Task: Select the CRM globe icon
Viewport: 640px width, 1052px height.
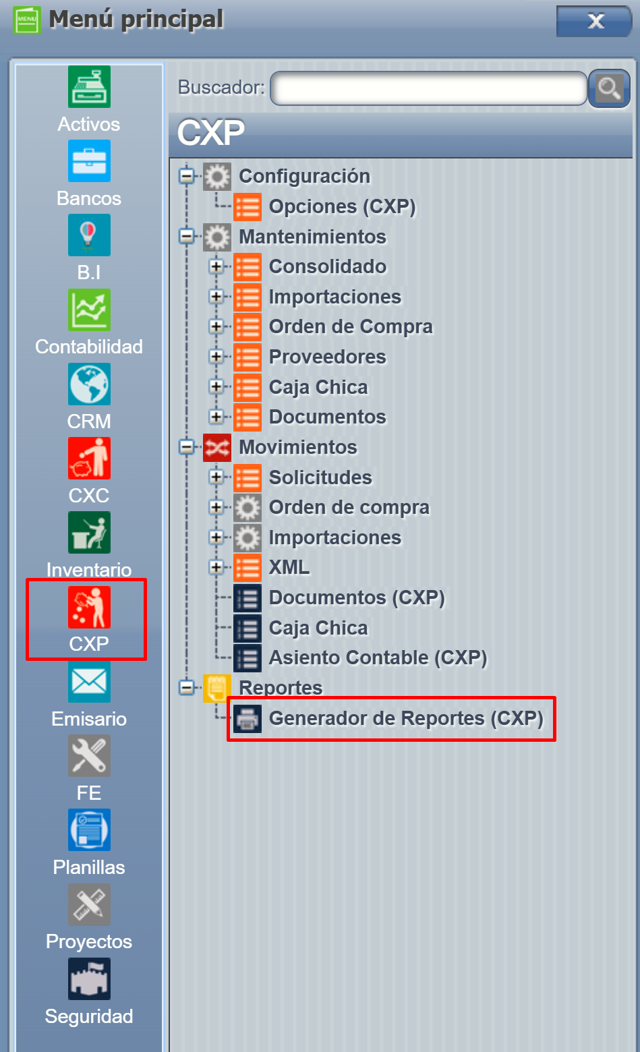Action: click(x=89, y=384)
